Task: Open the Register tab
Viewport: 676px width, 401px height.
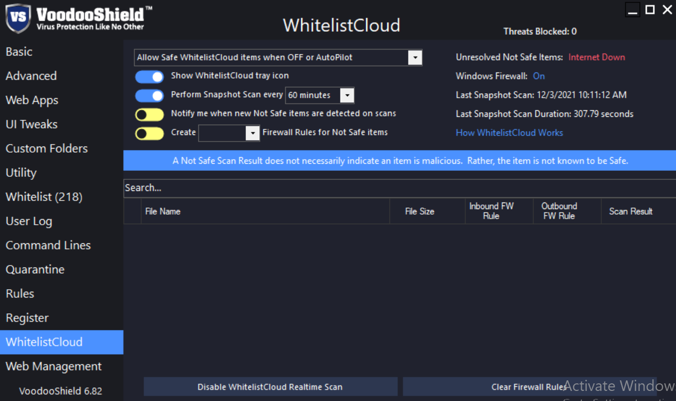Action: point(61,318)
